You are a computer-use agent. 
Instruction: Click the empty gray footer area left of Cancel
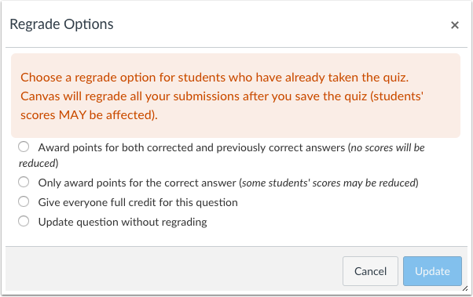click(x=174, y=270)
